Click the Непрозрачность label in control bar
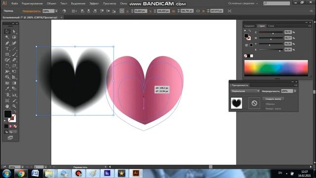 tap(32, 11)
